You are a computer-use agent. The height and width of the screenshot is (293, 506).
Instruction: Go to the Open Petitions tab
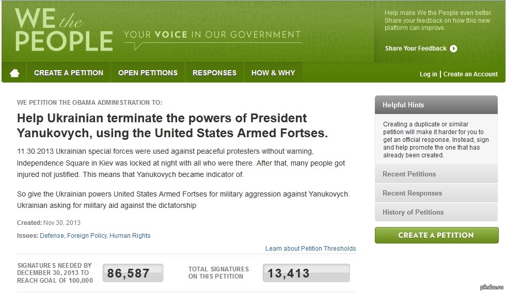tap(148, 73)
